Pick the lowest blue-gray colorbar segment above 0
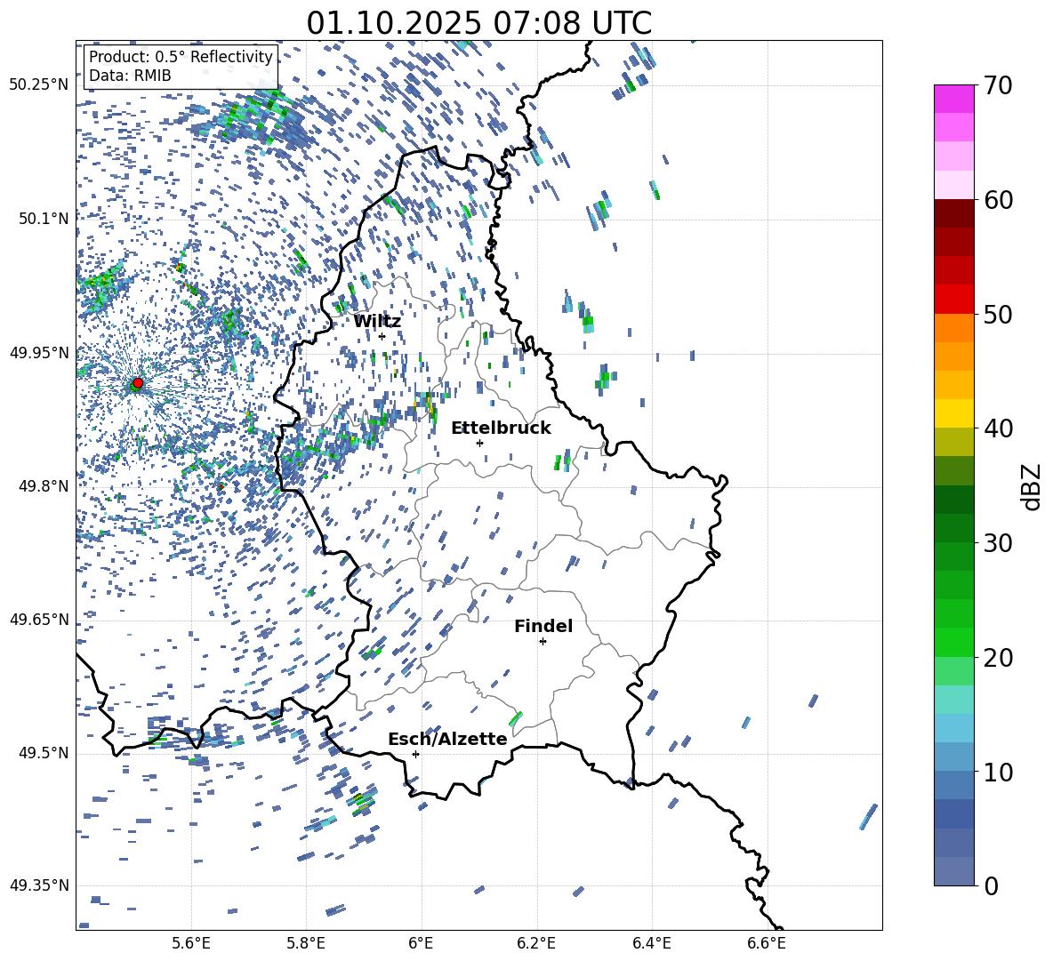This screenshot has height=961, width=1053. (x=954, y=871)
